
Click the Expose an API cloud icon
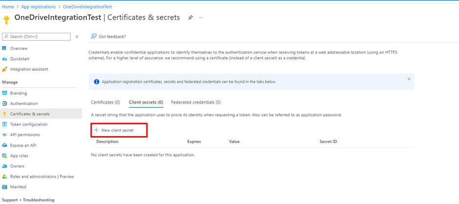click(x=4, y=145)
